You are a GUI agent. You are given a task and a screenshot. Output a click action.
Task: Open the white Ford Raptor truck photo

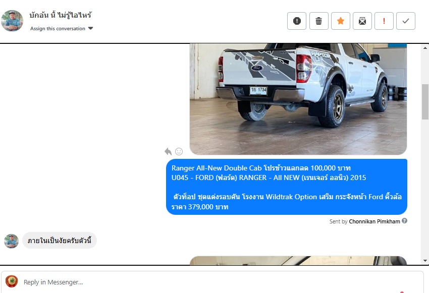298,99
